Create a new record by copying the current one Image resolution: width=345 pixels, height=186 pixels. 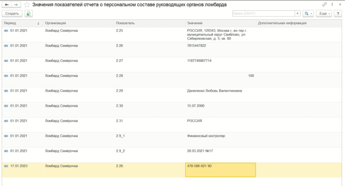point(29,14)
